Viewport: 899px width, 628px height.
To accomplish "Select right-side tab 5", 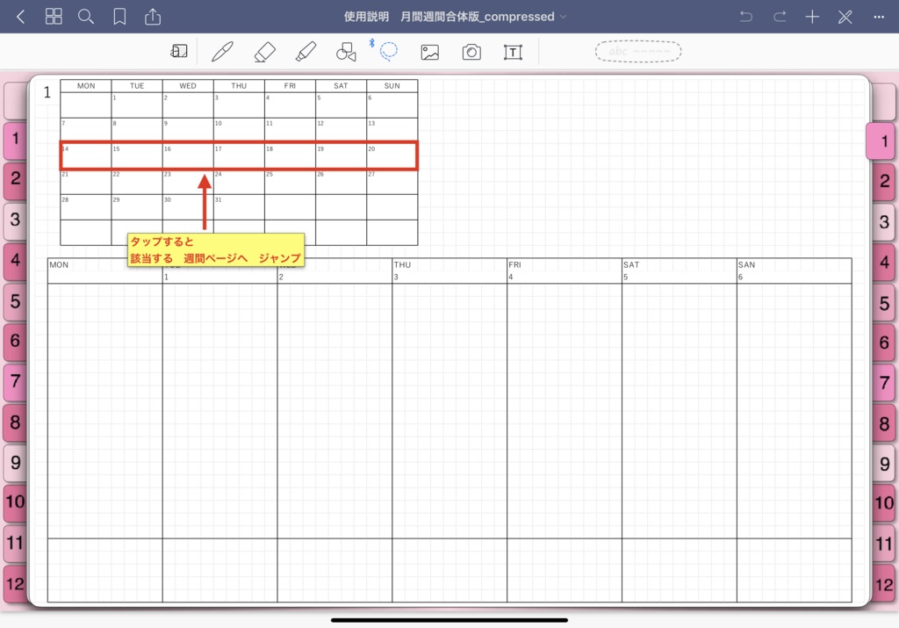I will [x=883, y=303].
